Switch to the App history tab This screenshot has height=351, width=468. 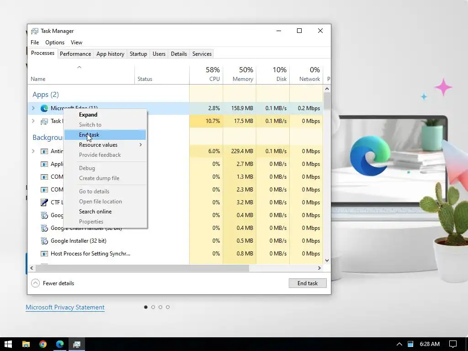pyautogui.click(x=110, y=54)
